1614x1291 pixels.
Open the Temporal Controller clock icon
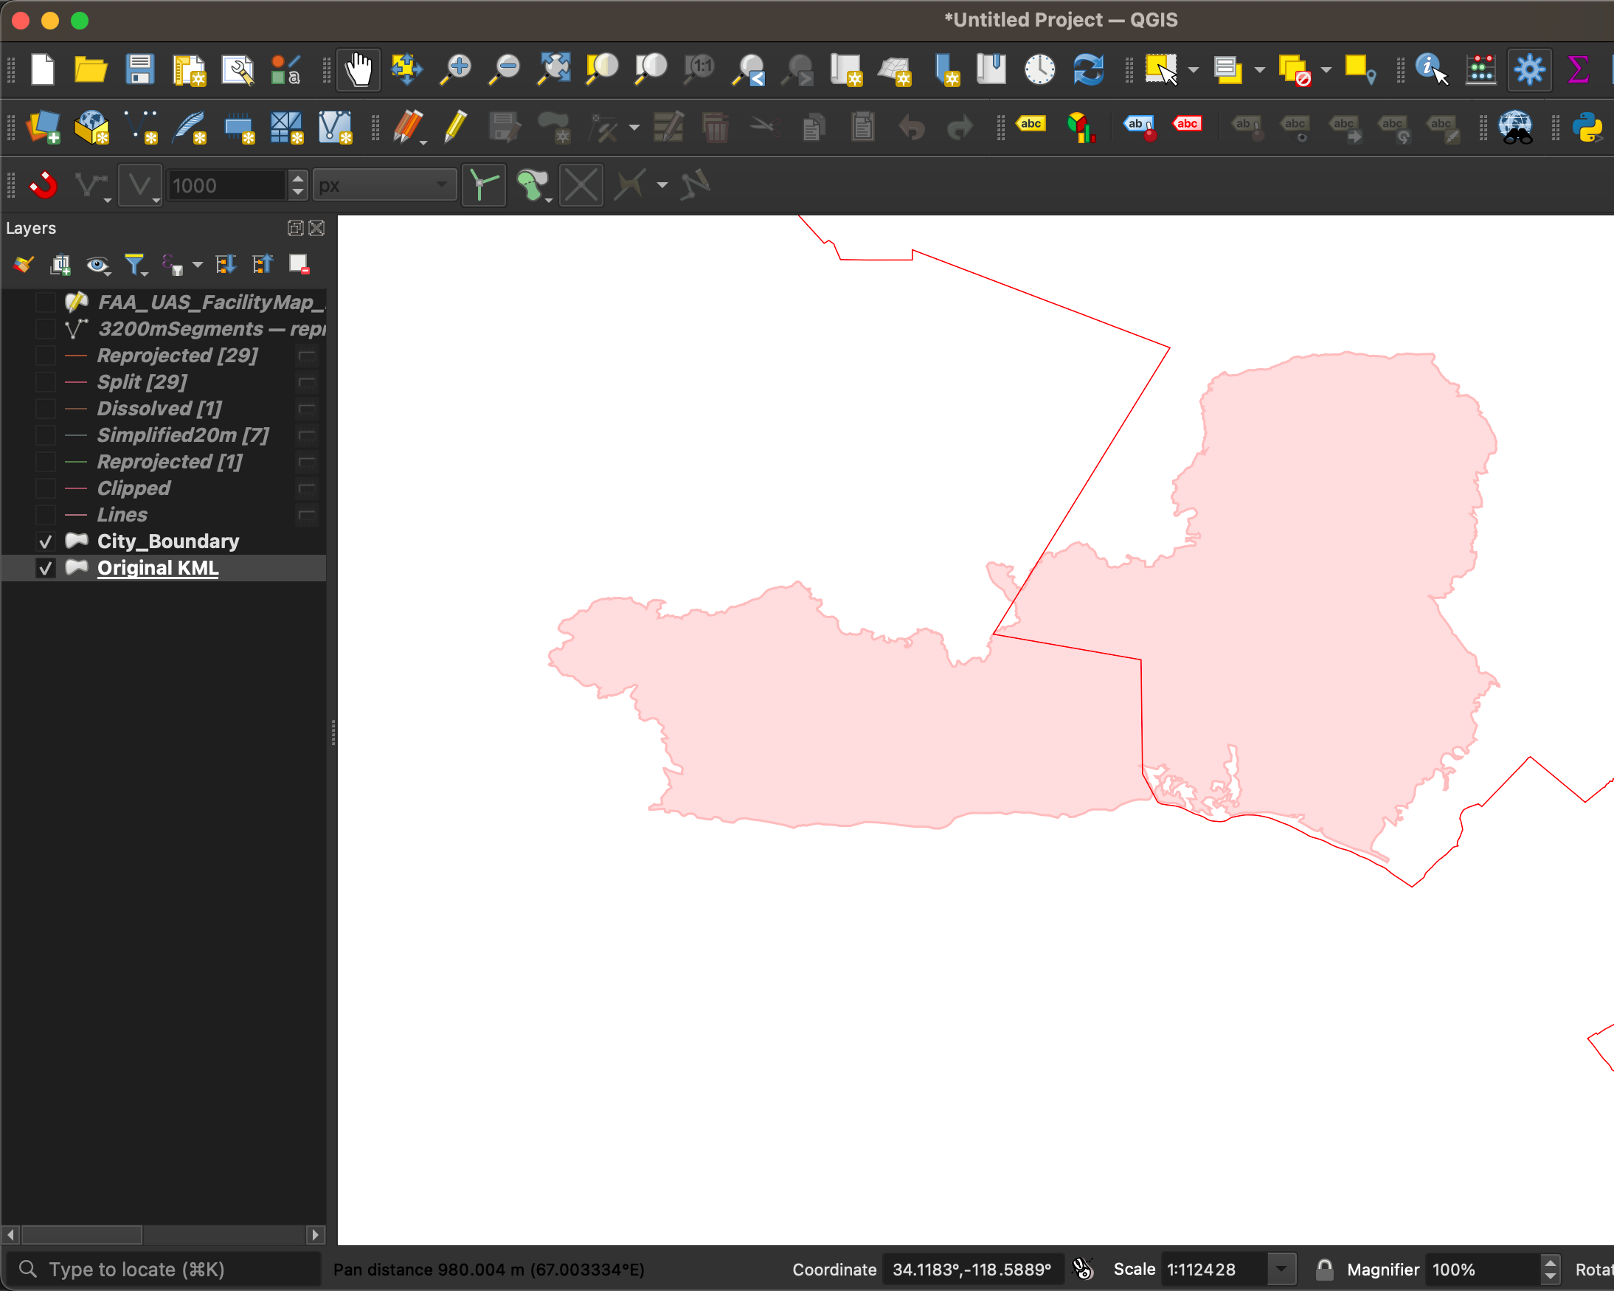point(1040,69)
